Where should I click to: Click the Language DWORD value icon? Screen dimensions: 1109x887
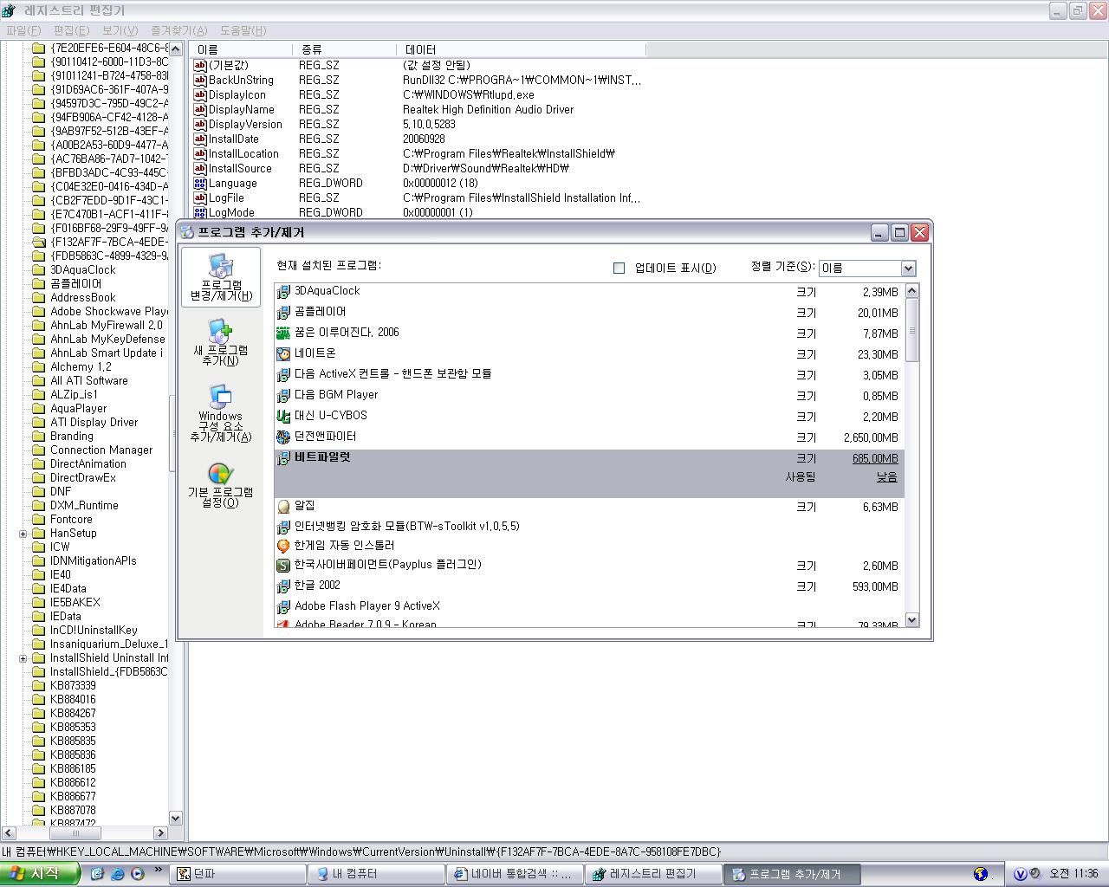(x=200, y=183)
